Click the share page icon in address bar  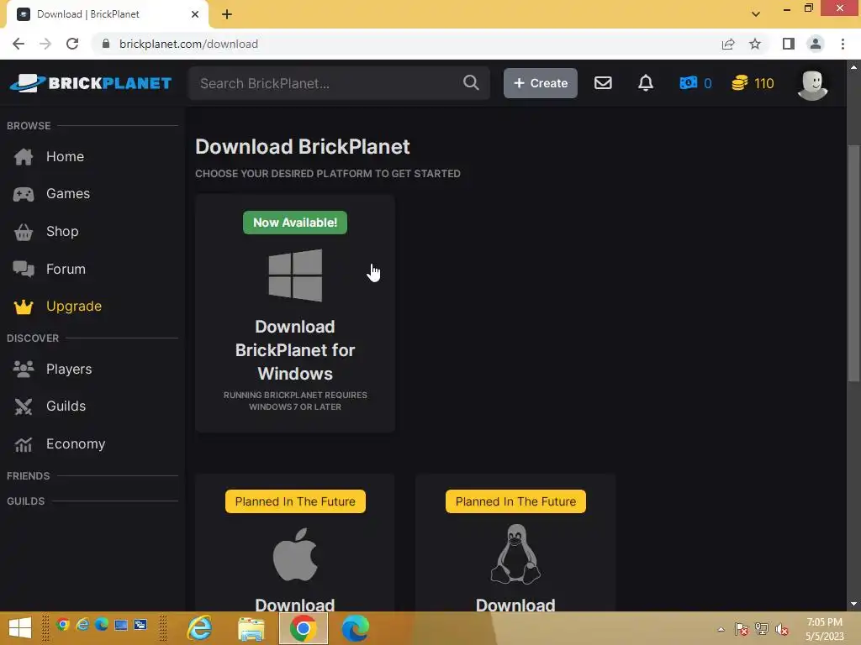[728, 44]
